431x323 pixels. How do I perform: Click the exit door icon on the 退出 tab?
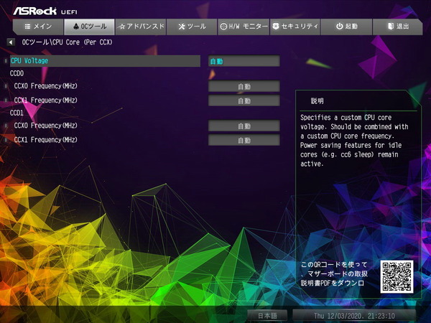pyautogui.click(x=390, y=27)
